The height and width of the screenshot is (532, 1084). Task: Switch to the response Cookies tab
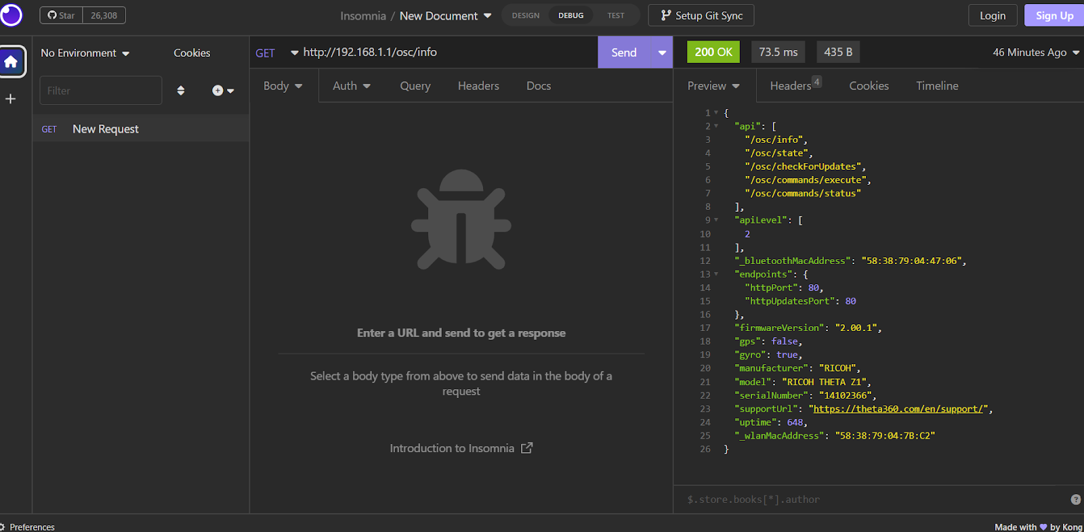(x=869, y=86)
